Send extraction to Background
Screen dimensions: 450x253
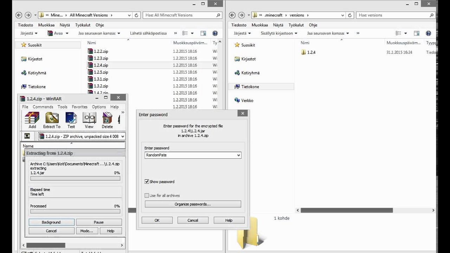tap(51, 222)
